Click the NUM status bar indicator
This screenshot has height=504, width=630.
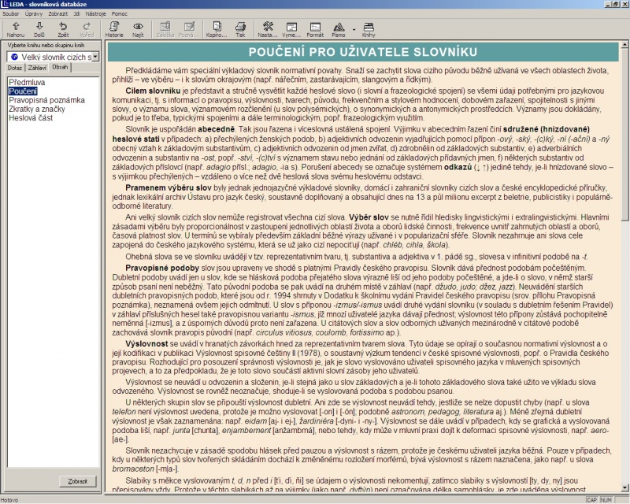[x=606, y=500]
